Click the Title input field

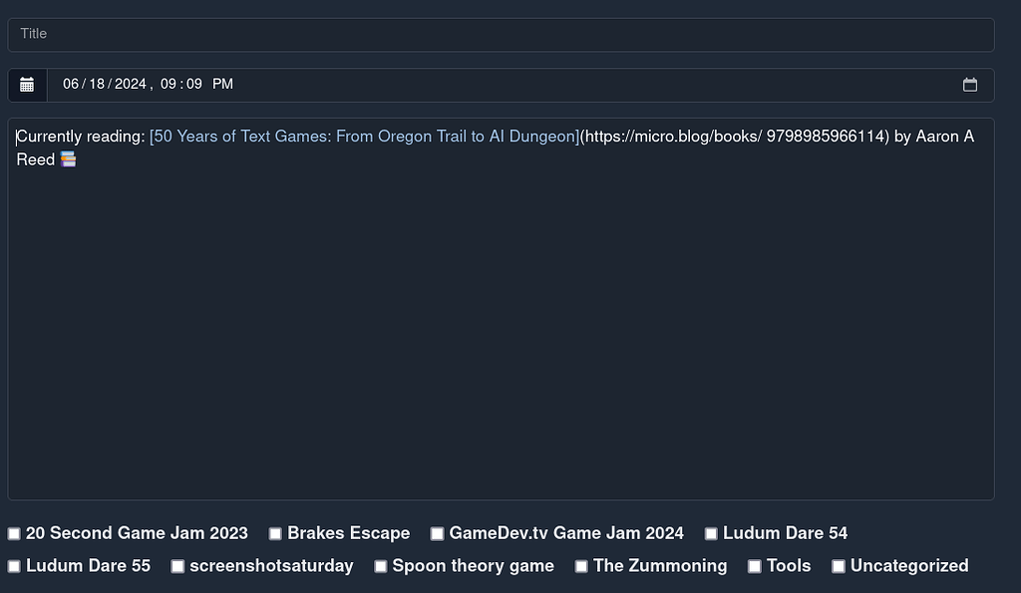tap(501, 35)
